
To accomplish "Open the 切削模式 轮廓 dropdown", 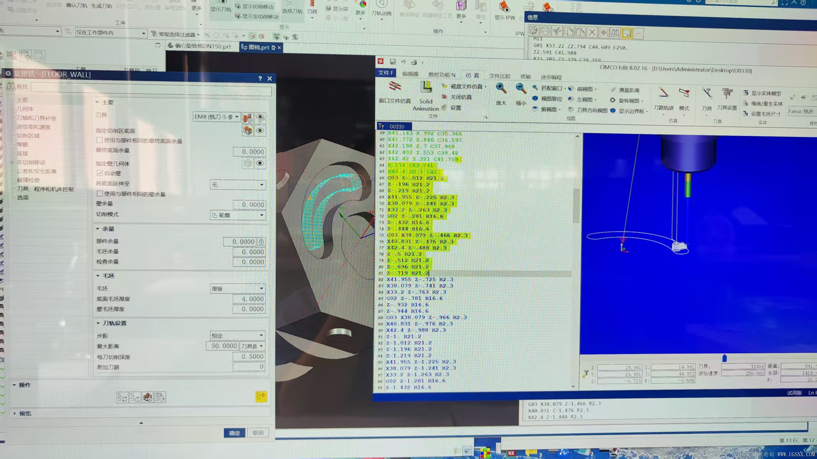I will (x=238, y=215).
